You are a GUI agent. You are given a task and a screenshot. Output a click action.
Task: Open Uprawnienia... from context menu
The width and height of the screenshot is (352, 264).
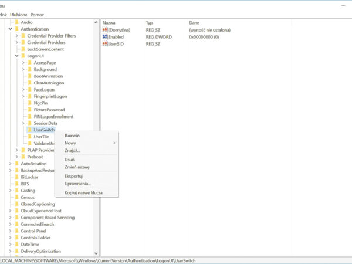point(77,184)
